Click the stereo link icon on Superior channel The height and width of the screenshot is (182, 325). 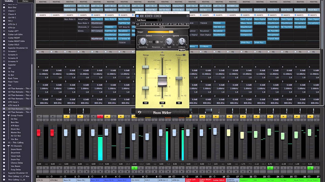click(x=242, y=176)
